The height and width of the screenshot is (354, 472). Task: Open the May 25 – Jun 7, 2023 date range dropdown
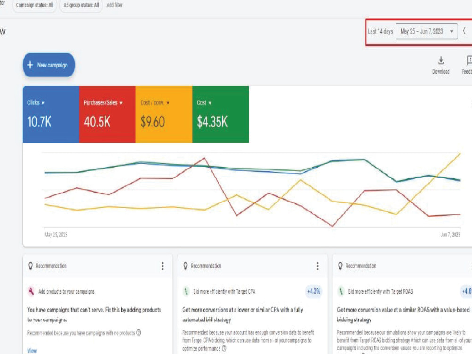click(x=427, y=31)
